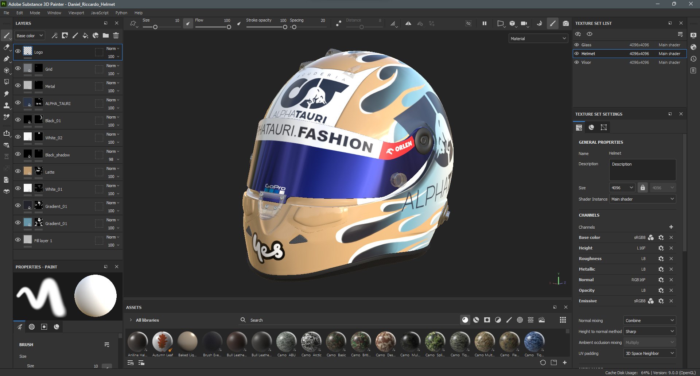
Task: Toggle visibility of Glass texture set
Action: click(577, 45)
